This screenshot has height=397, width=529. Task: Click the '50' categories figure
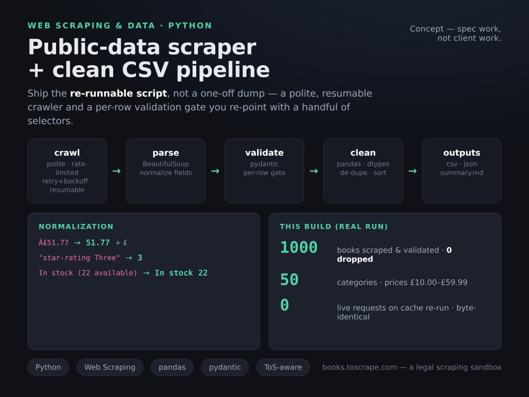289,280
